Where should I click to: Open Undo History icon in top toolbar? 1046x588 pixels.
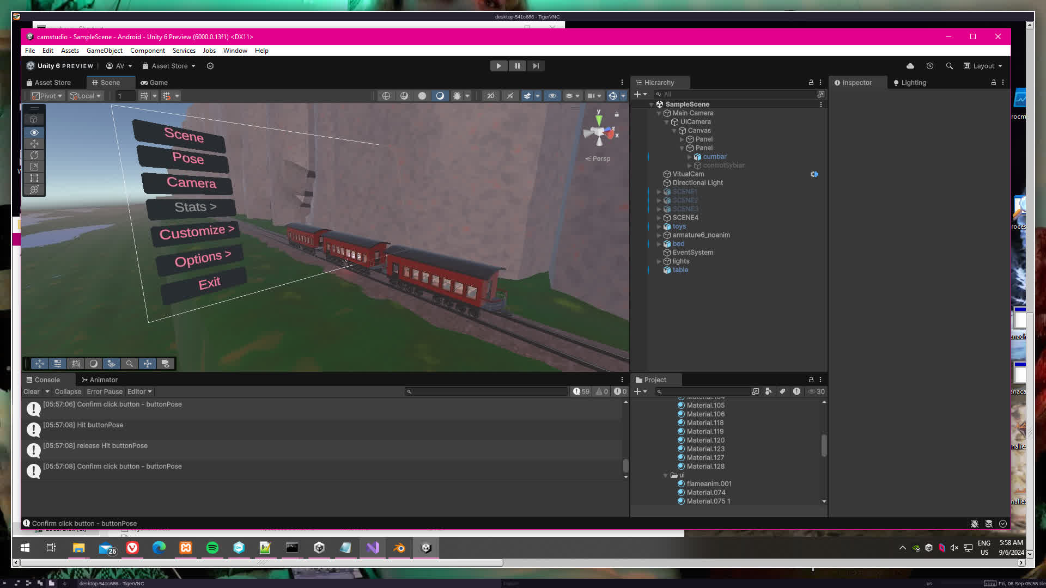pyautogui.click(x=930, y=66)
